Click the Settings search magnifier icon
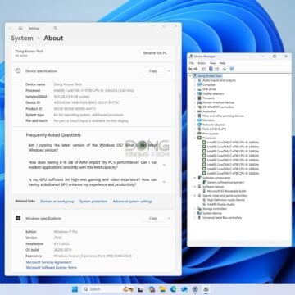Viewport: 295px width, 295px height. 56,28
